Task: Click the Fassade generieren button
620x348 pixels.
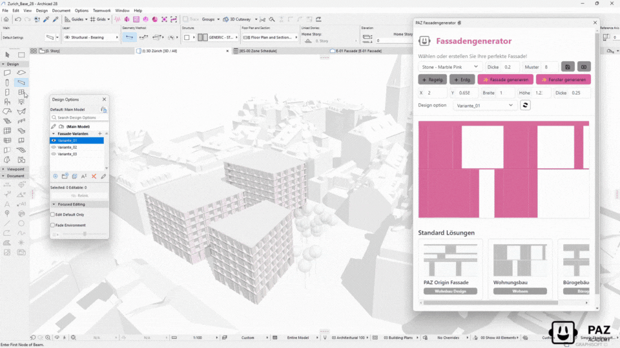Action: (505, 80)
